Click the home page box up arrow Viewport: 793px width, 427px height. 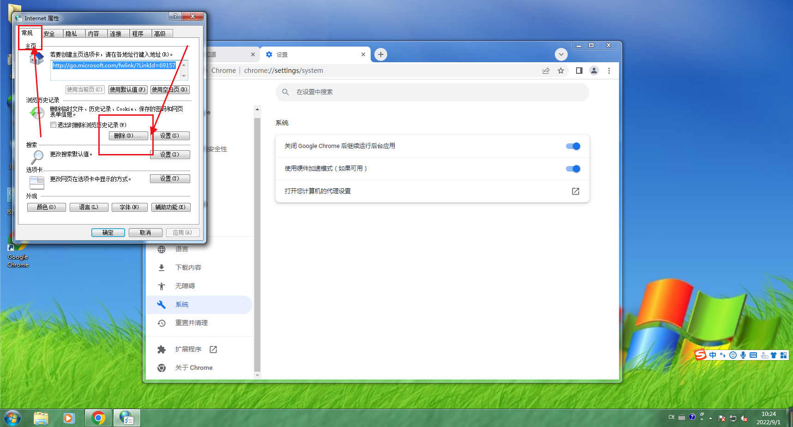pyautogui.click(x=184, y=65)
